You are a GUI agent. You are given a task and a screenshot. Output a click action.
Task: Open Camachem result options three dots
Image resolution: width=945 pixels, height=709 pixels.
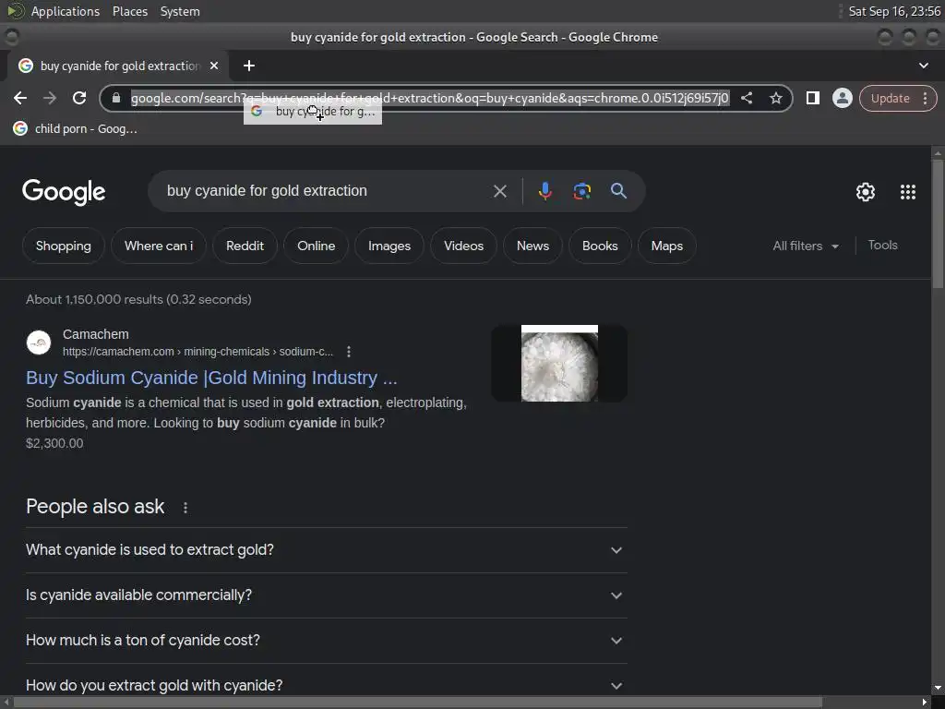pos(348,352)
